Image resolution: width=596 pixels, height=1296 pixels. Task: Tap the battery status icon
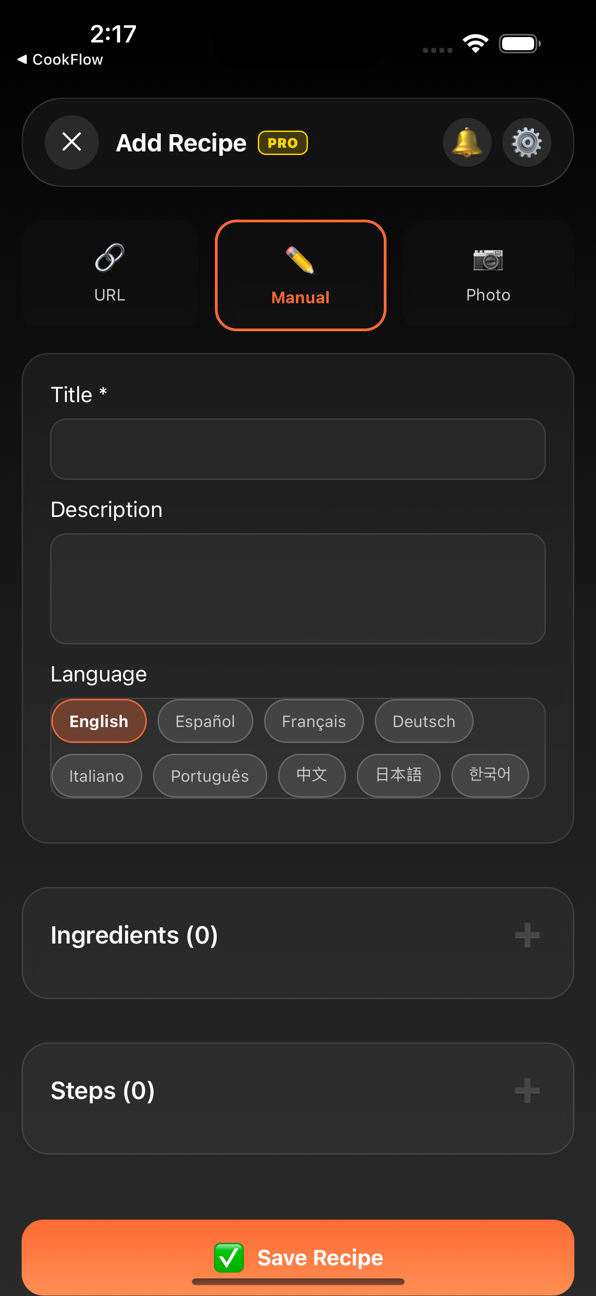point(520,43)
